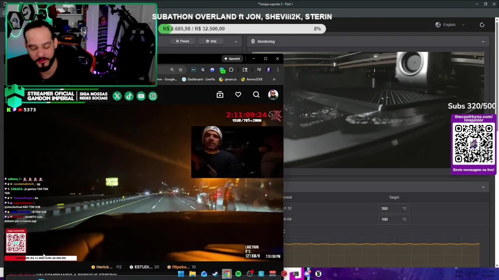Screen dimensions: 499x280
Task: Collapse the temperature panel chevron
Action: point(483,187)
